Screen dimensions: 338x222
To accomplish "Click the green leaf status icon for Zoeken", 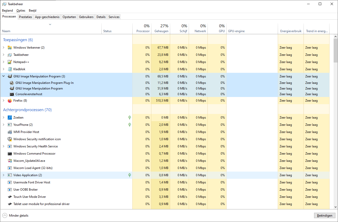I will pos(130,118).
